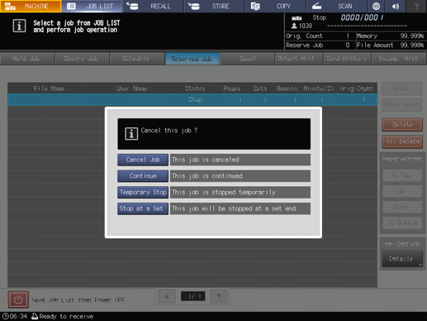The image size is (427, 321).
Task: Click the Cancel Job button
Action: (143, 160)
